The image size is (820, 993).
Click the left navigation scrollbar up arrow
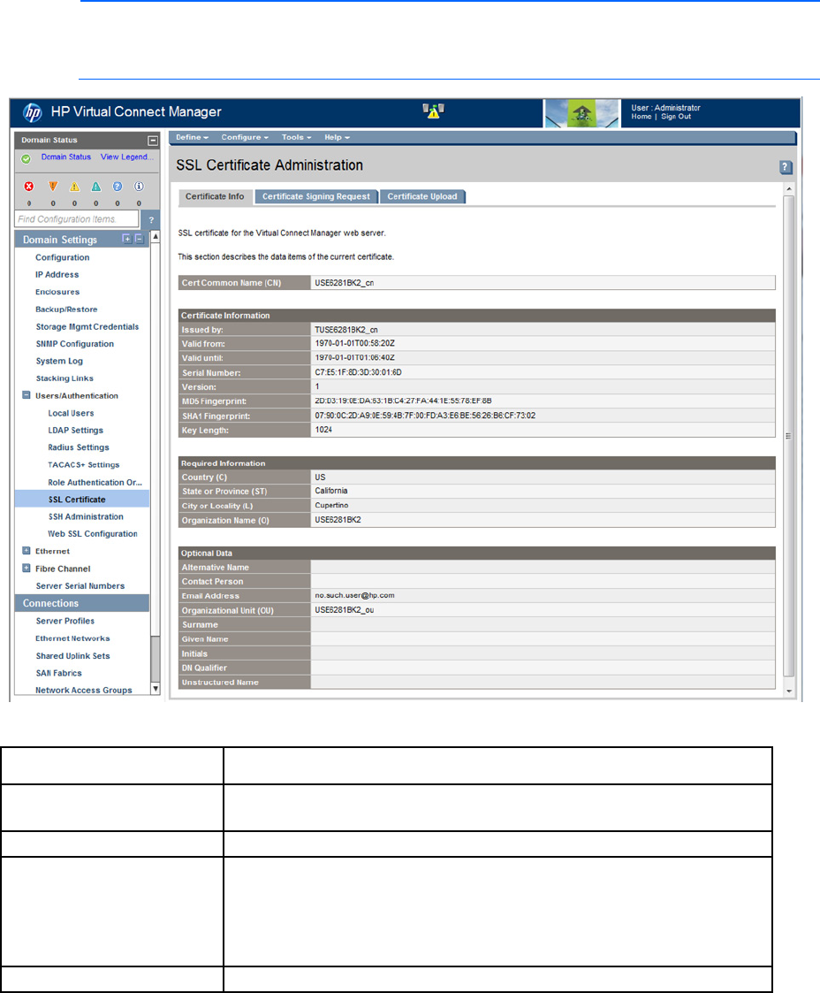coord(155,235)
